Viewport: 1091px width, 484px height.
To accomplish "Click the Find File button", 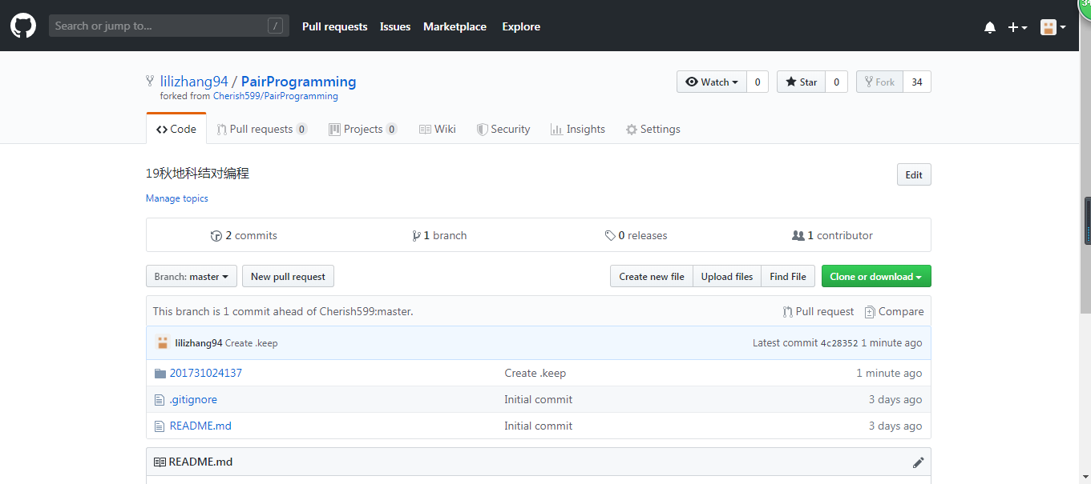I will [x=788, y=276].
